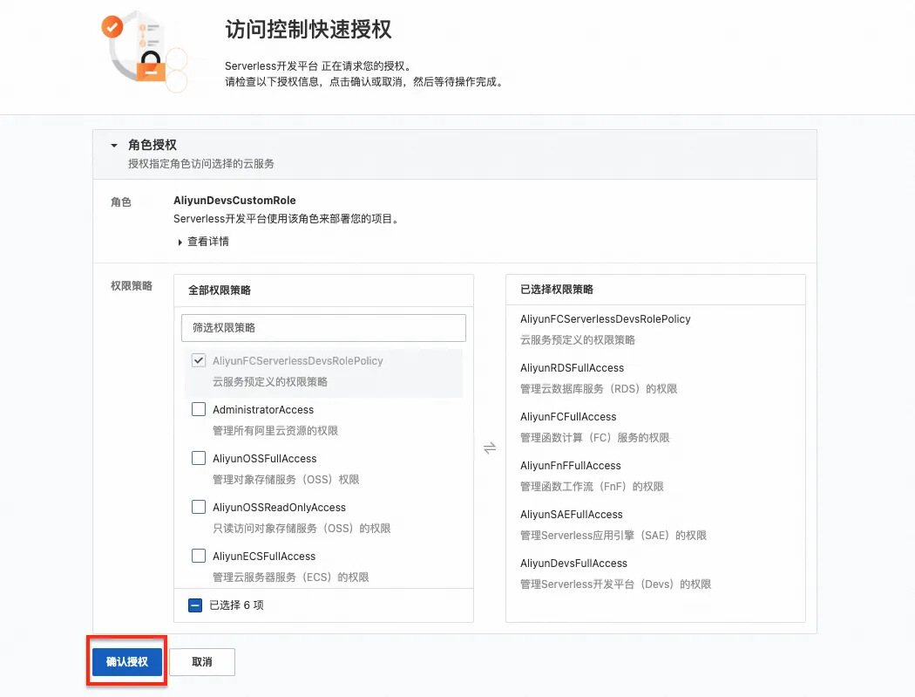Select AliyunDevsFullAccess in selected policies
Screen dimensions: 915x697
click(573, 564)
